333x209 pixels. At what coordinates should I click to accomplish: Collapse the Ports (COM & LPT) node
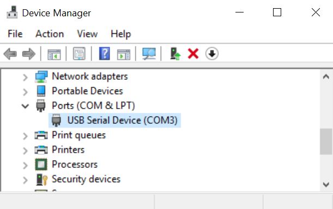(x=25, y=106)
